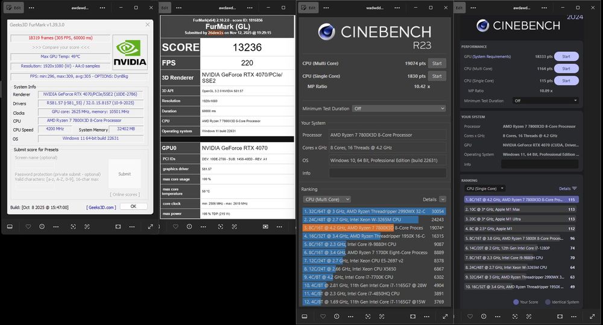Open ellipsis menu right of wadwdd... title
Image resolution: width=603 pixels, height=325 pixels.
click(397, 8)
